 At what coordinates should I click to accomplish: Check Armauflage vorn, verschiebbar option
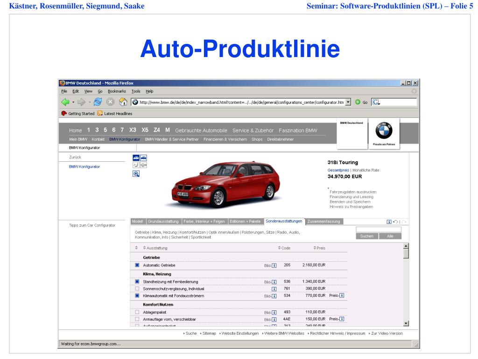click(x=137, y=319)
